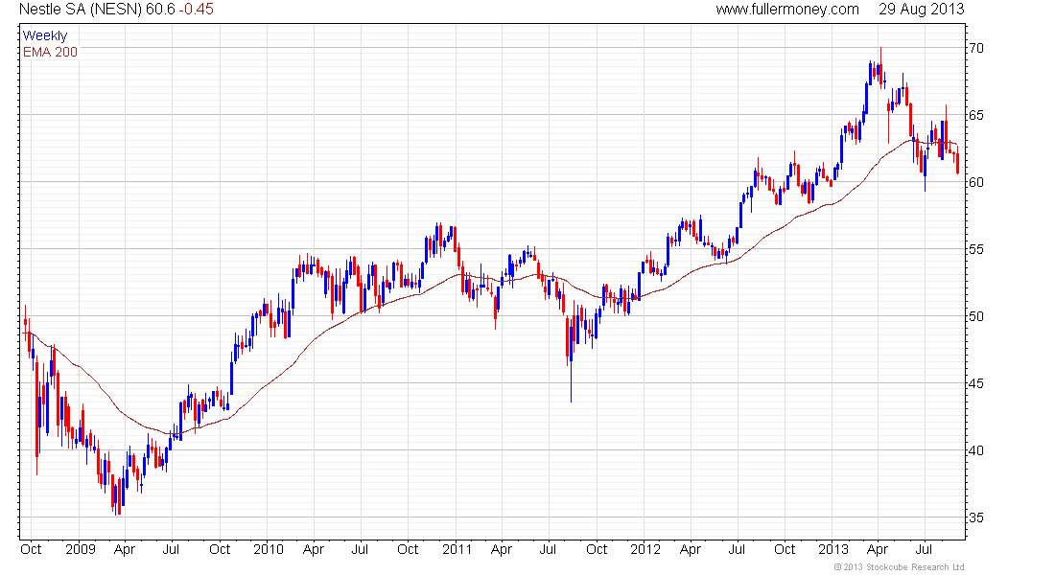Screen dimensions: 1055x575
Task: Click the chart title "Nestle SA (NESN)"
Action: [x=80, y=10]
